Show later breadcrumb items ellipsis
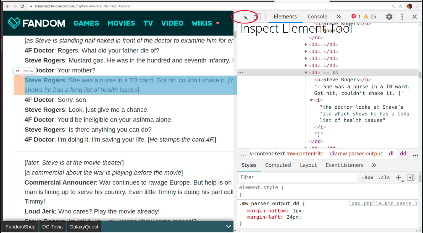The image size is (423, 233). point(416,155)
